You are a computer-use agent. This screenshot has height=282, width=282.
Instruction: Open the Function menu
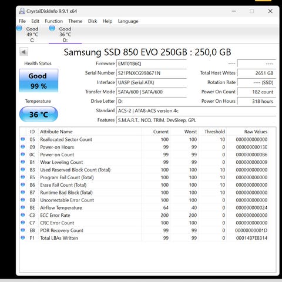(53, 21)
